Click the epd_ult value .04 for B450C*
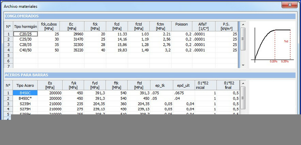Image resolution: width=301 pixels, height=145 pixels. pos(177,99)
